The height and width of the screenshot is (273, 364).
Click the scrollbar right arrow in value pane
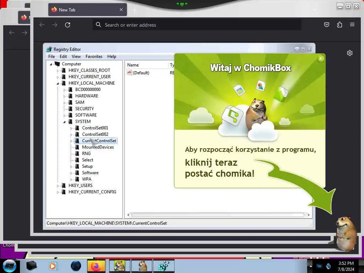click(x=309, y=215)
